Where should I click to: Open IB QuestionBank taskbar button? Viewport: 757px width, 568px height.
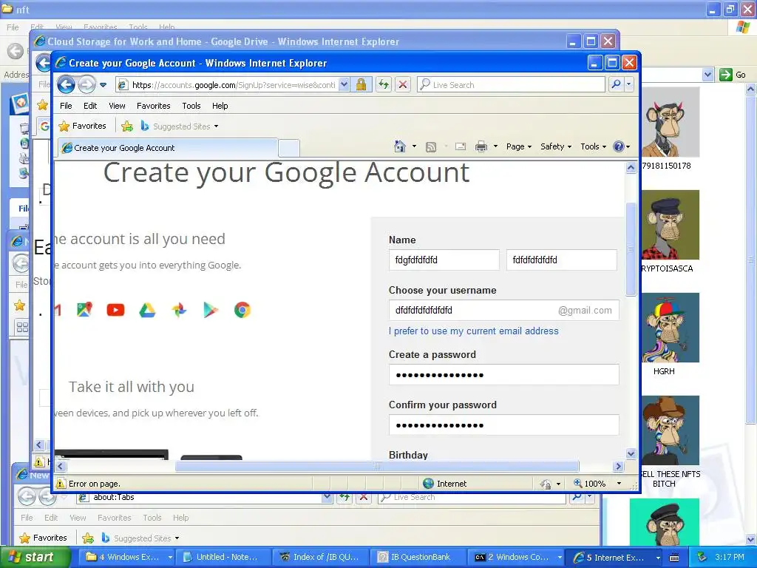click(x=418, y=557)
